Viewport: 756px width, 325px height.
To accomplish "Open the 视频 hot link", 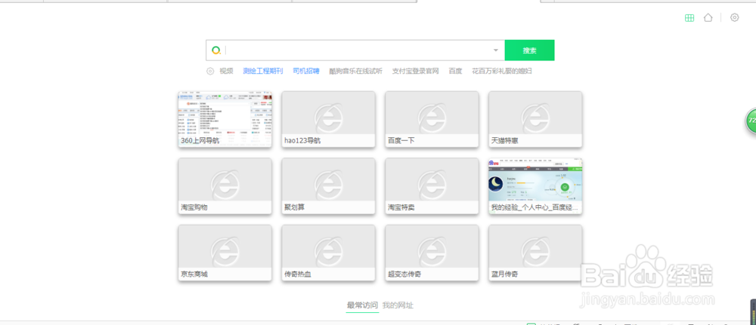I will 227,71.
